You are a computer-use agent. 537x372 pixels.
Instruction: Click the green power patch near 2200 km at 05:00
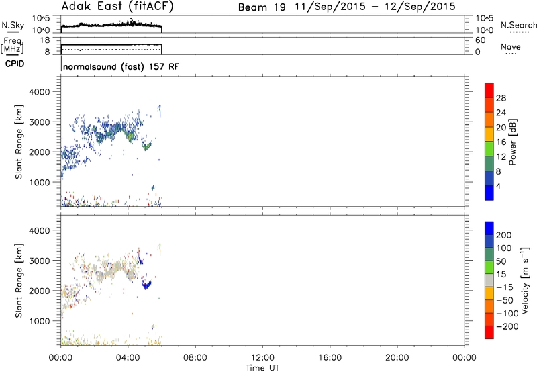pos(147,146)
